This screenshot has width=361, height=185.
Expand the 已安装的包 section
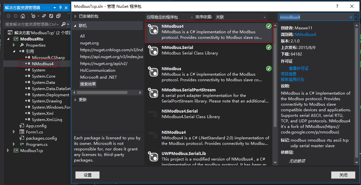75,16
